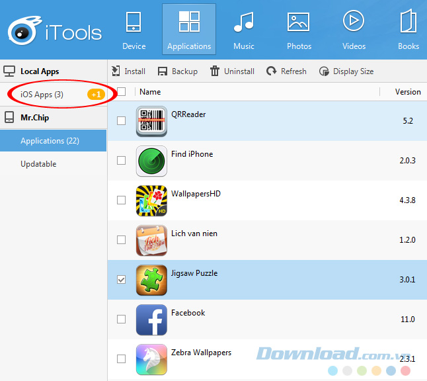
Task: Click the Mr.Chip device icon
Action: coord(9,117)
